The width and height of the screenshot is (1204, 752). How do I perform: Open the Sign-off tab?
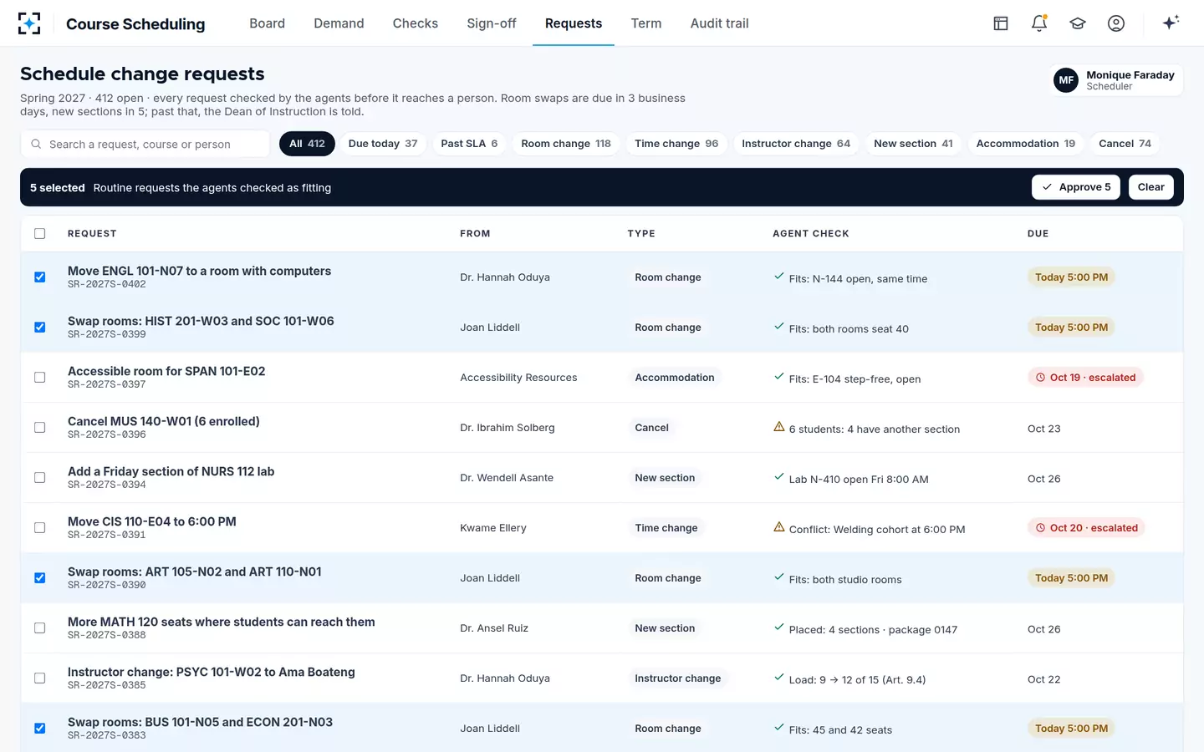(492, 23)
